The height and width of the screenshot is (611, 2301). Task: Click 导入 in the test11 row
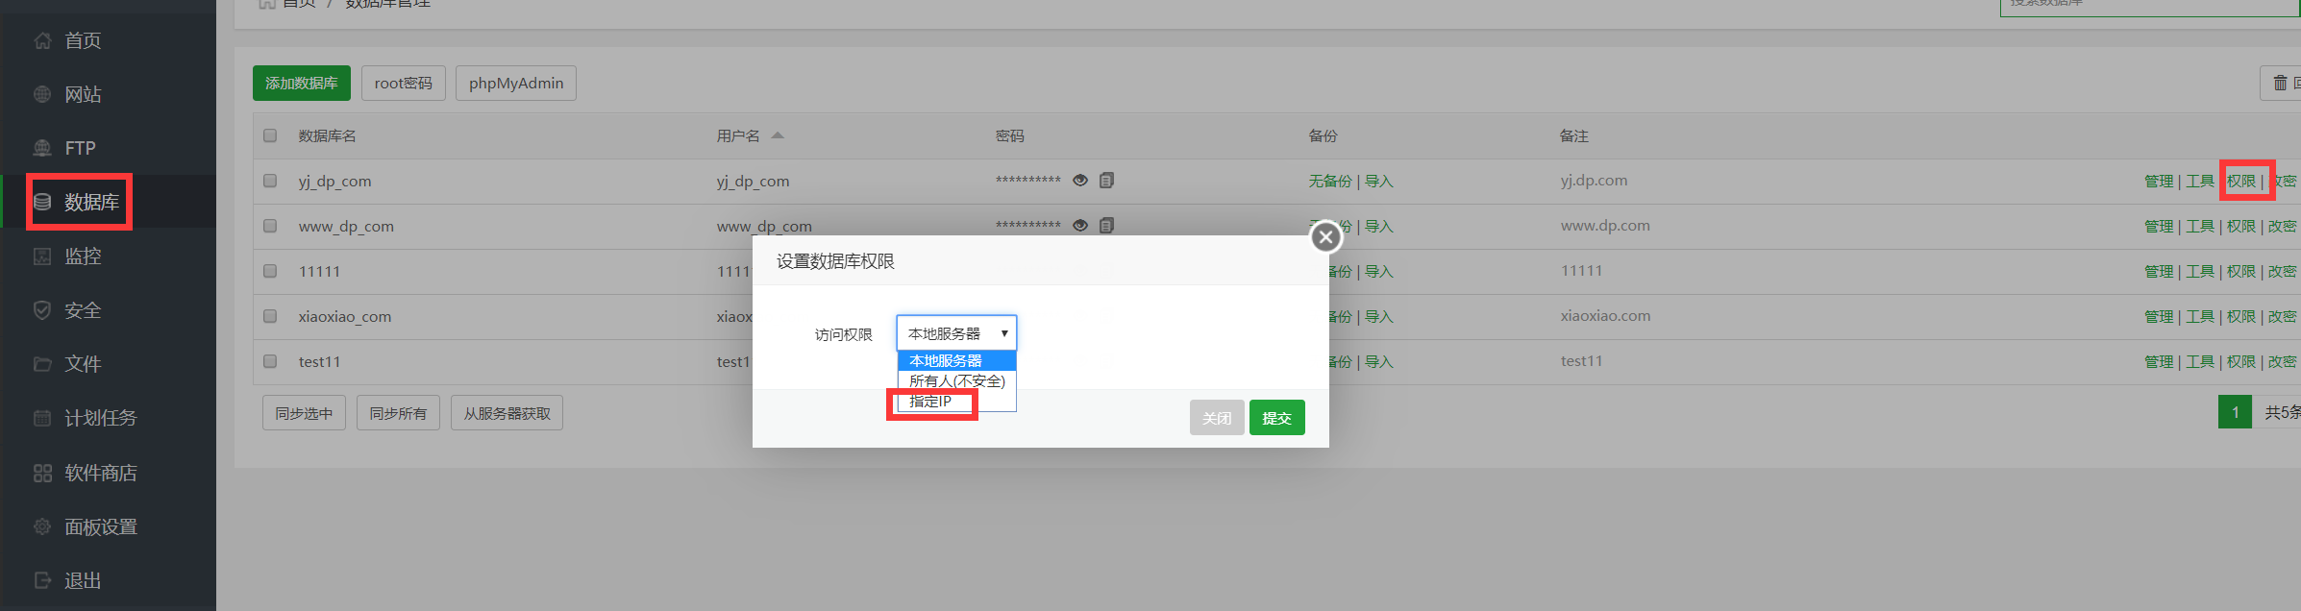coord(1379,361)
